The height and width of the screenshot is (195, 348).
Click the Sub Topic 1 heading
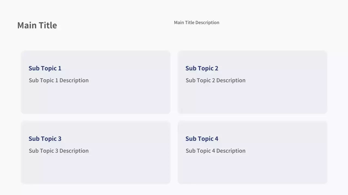pos(45,68)
